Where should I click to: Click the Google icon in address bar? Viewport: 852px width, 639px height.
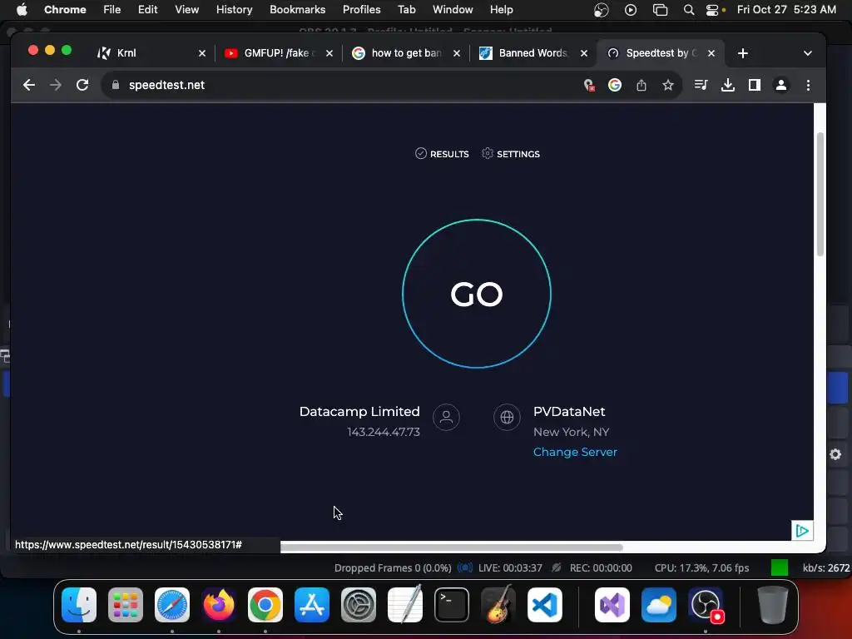tap(615, 85)
